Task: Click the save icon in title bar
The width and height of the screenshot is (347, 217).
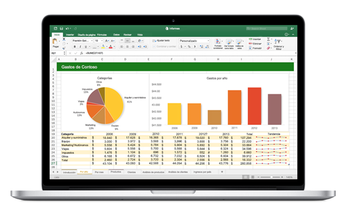Action: click(62, 30)
